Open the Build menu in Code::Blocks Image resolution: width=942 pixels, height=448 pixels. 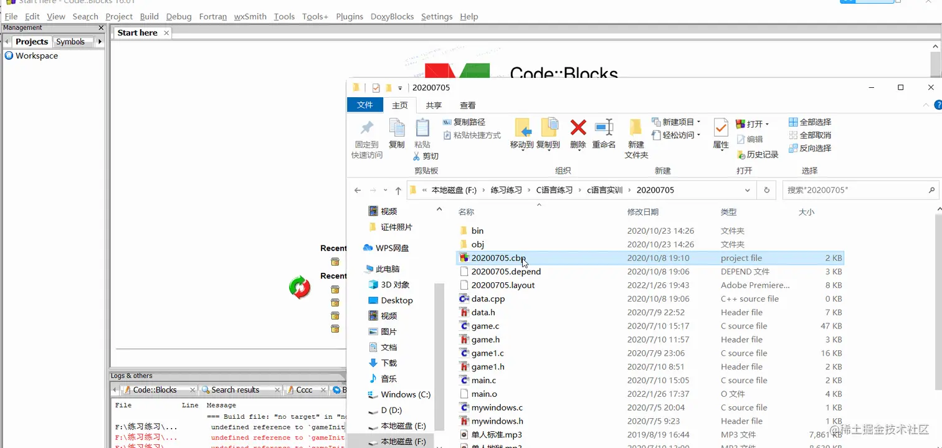(149, 16)
